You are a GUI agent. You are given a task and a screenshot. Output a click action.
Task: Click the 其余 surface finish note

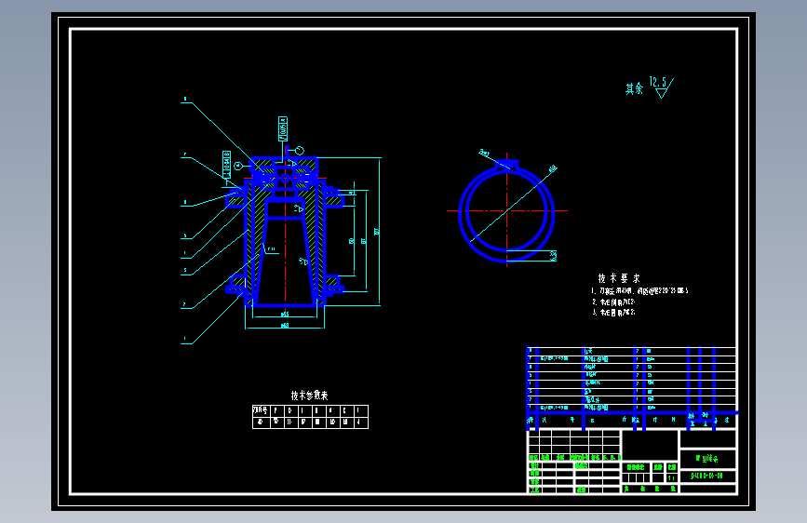tap(634, 89)
